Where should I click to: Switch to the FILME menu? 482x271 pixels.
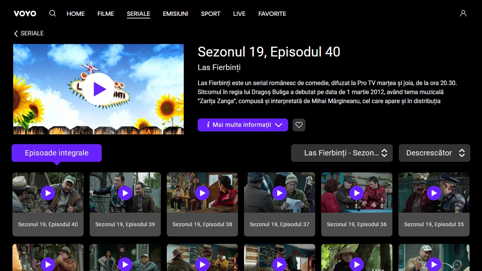coord(106,14)
